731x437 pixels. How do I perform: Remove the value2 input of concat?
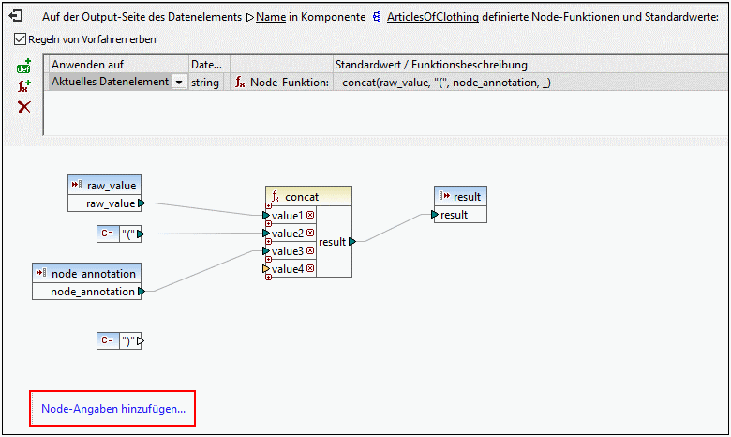[x=310, y=234]
